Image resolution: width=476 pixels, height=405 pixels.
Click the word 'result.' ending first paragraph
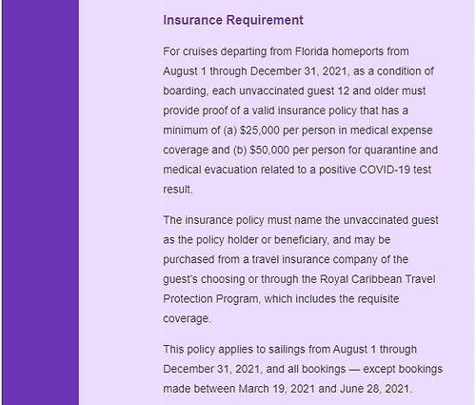(178, 190)
